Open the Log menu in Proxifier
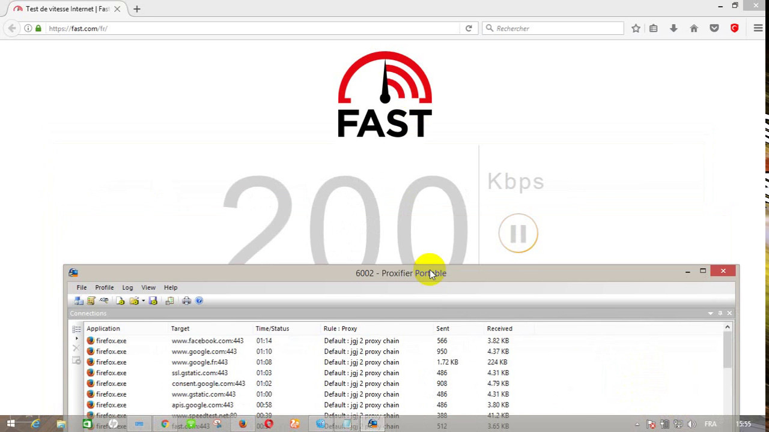The image size is (769, 432). click(x=127, y=287)
